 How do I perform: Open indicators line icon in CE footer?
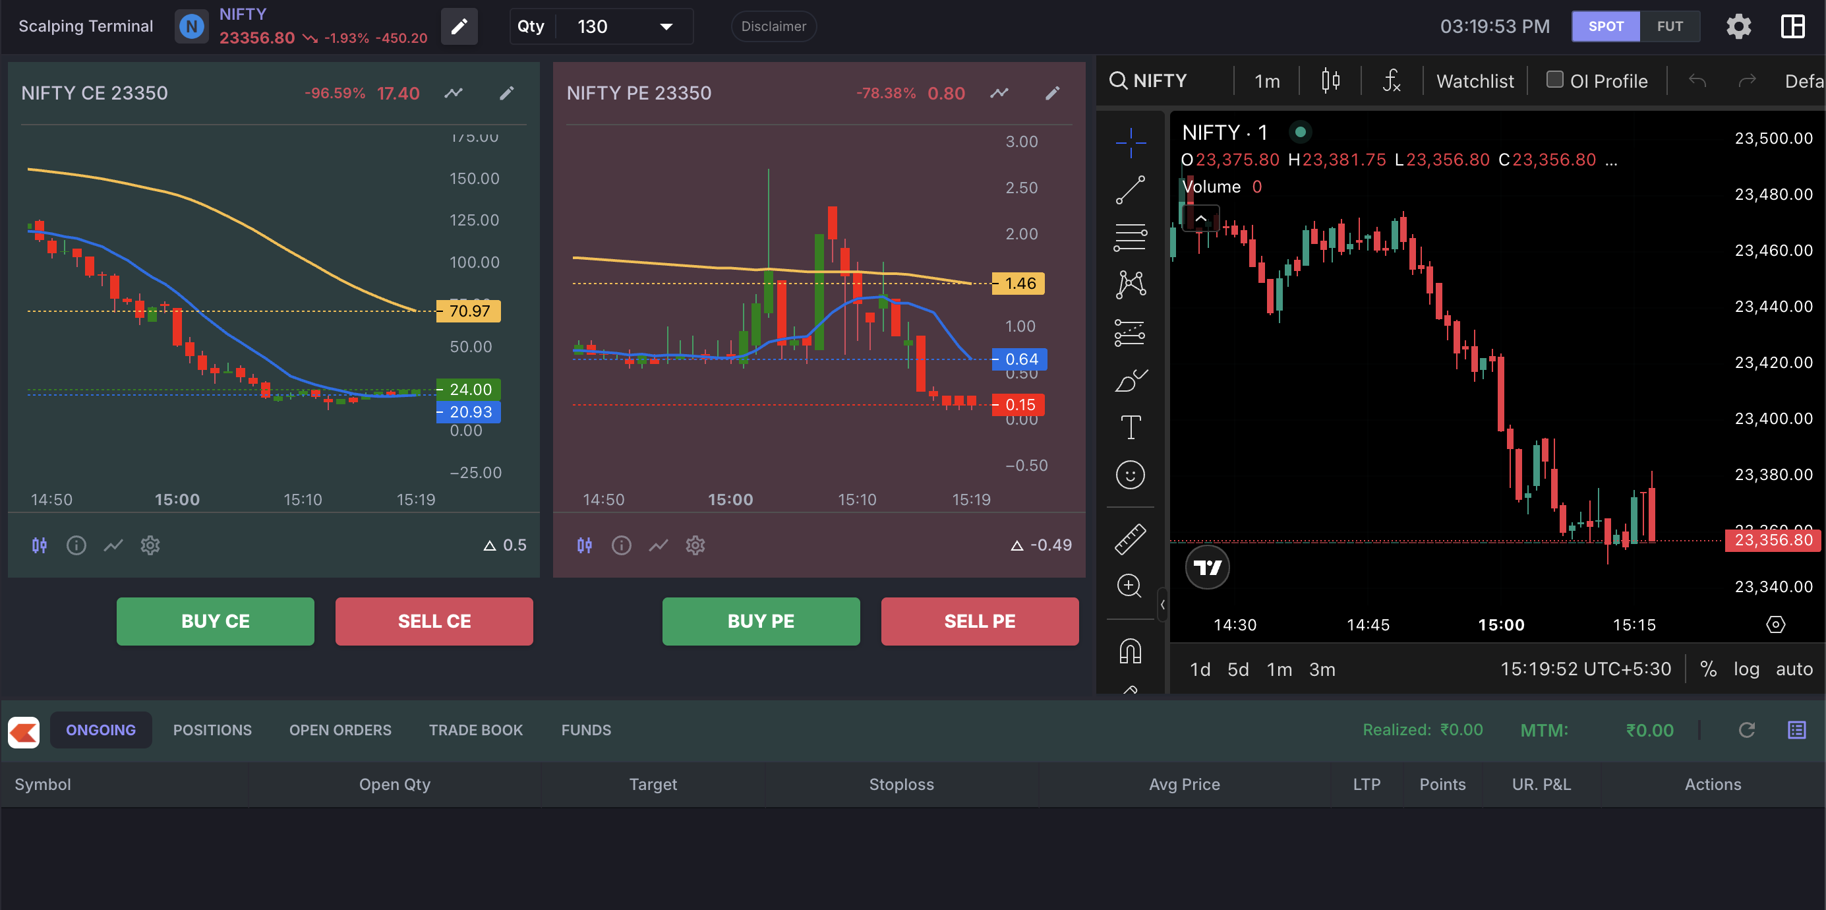[113, 545]
